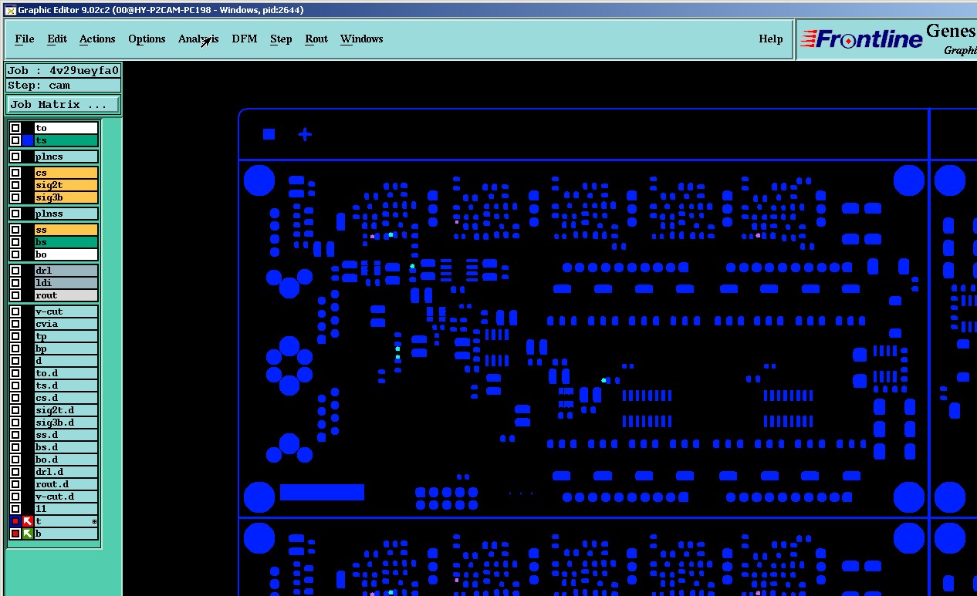
Task: Select the layer name cs
Action: (x=66, y=173)
